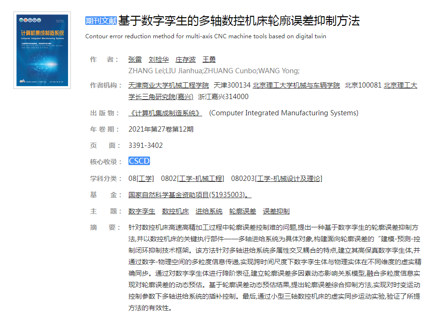
Task: Click the 期刊文献 label badge
Action: 101,21
